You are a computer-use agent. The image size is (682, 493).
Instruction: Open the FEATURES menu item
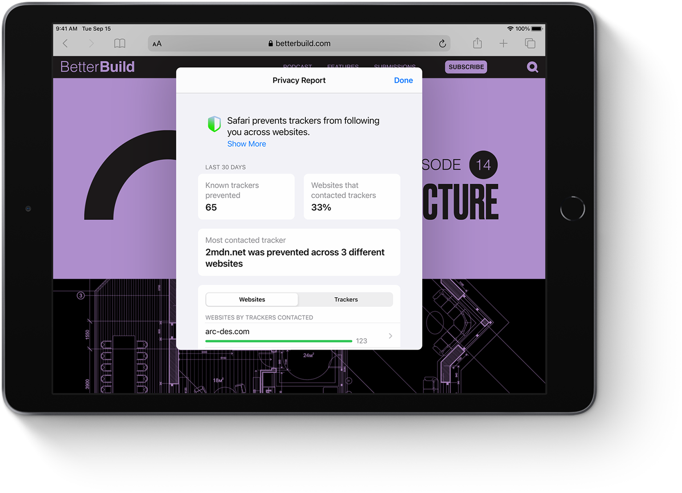point(343,66)
